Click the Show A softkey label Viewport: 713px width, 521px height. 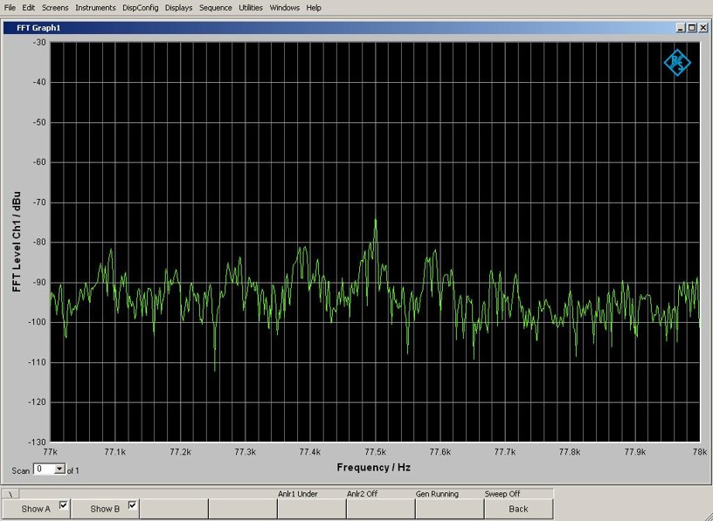pos(36,509)
